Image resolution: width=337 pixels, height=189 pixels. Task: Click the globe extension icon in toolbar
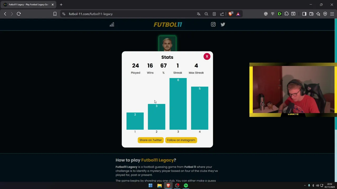[x=266, y=14]
